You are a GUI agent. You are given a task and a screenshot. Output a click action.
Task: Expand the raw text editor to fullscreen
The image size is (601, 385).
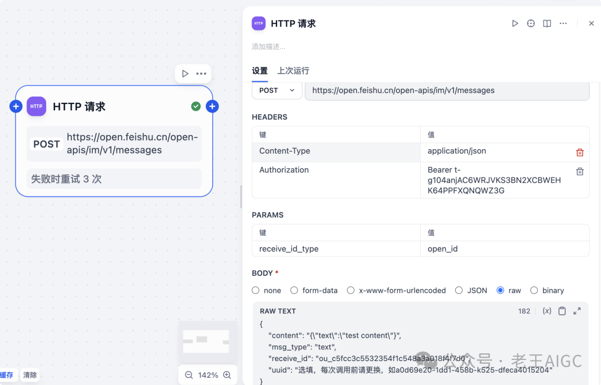(x=577, y=311)
